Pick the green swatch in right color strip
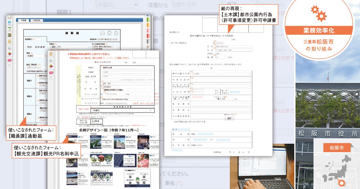The image size is (360, 189). (148, 19)
